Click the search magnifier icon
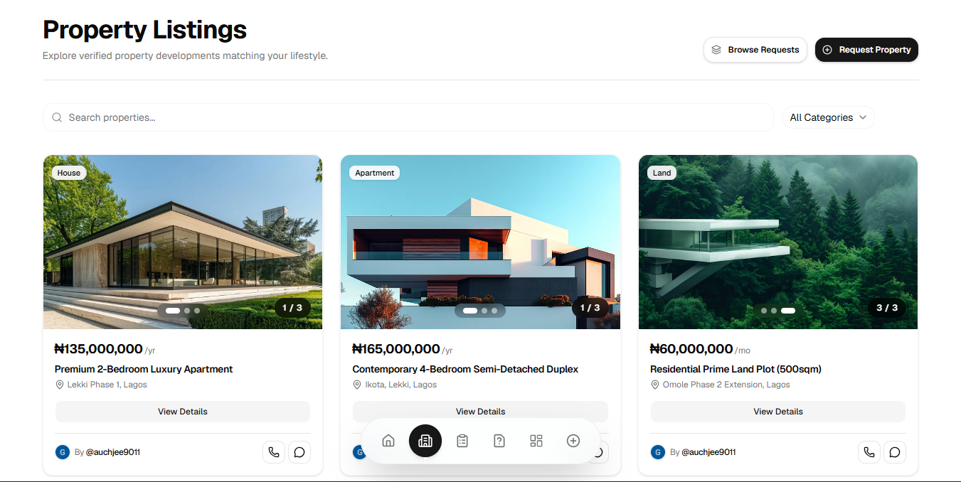Viewport: 961px width, 482px height. [x=57, y=117]
